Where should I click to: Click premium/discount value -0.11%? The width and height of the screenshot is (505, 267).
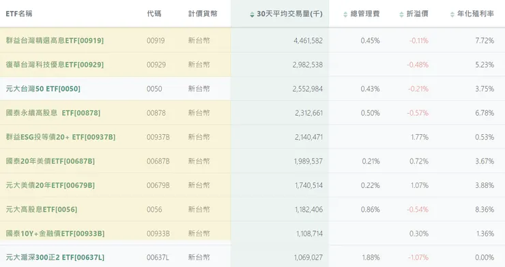point(419,40)
